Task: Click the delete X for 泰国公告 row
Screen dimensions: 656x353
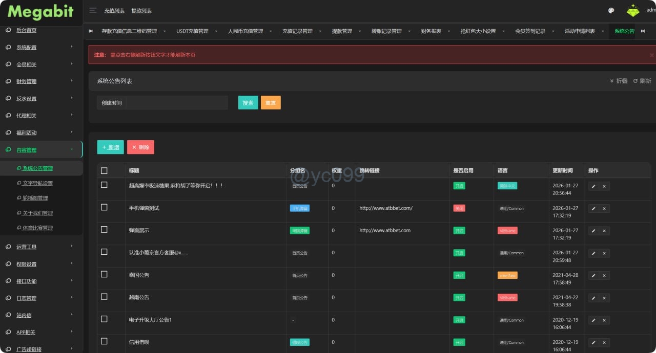Action: (604, 275)
